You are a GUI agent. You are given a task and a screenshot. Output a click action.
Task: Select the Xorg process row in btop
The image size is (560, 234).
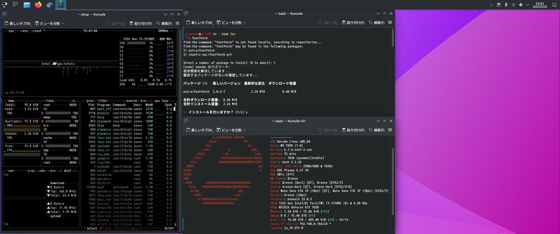[x=129, y=117]
